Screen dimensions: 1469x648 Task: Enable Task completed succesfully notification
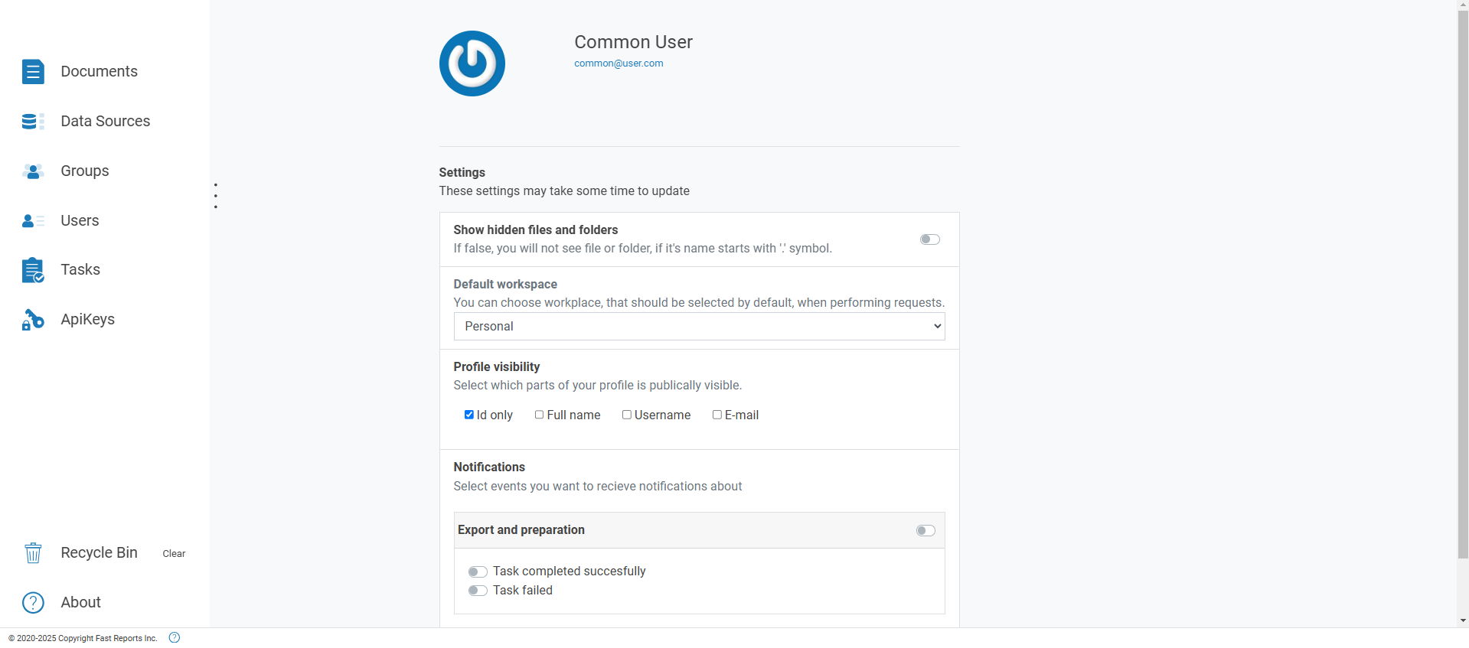click(478, 571)
